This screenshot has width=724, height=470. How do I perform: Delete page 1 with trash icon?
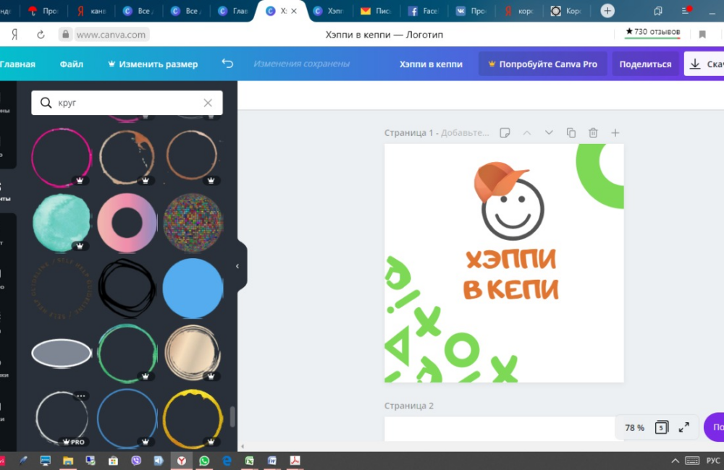(593, 133)
